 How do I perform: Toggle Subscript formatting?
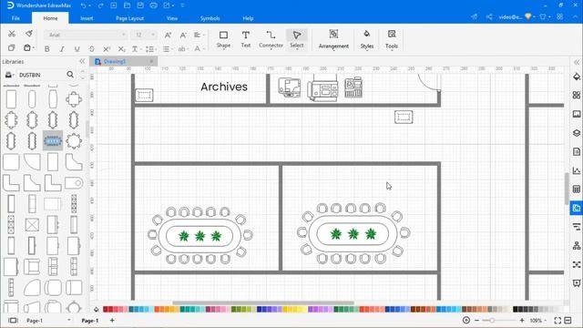tap(121, 49)
